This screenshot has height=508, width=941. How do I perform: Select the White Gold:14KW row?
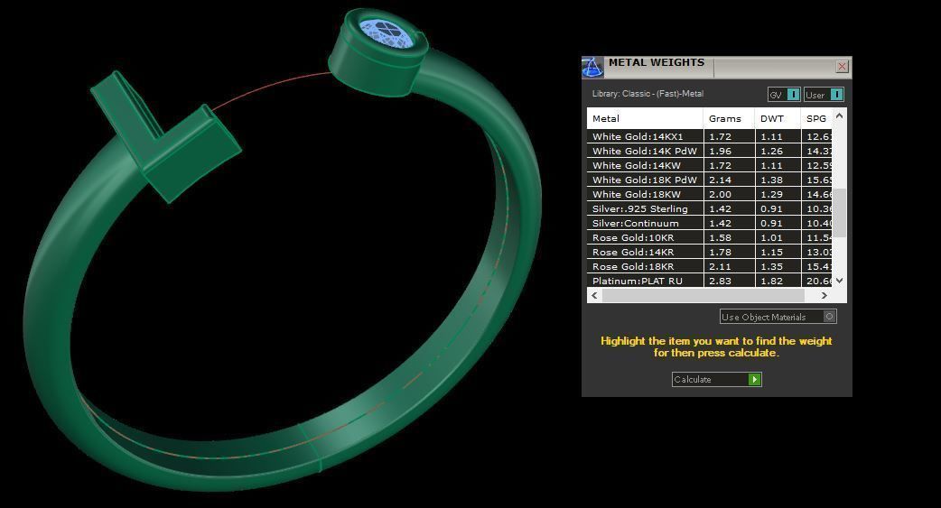(709, 165)
